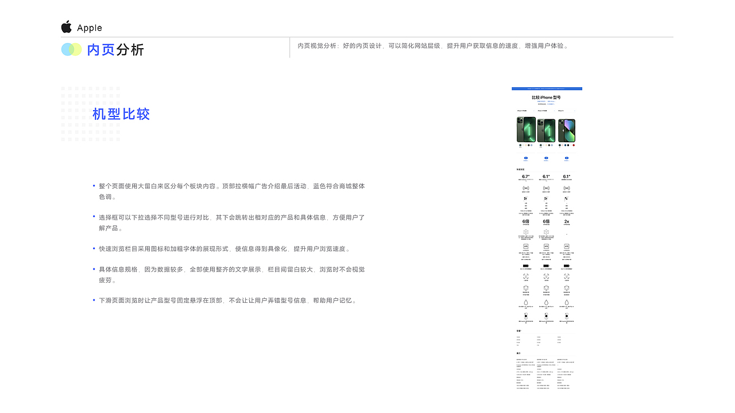Click the 内页视觉分析 description line at top
Viewport: 735px width, 413px height.
(434, 46)
